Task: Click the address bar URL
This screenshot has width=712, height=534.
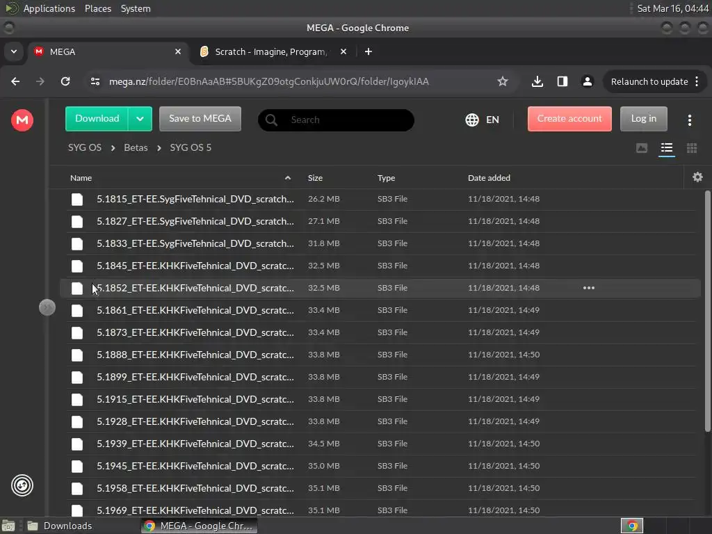Action: [x=269, y=82]
